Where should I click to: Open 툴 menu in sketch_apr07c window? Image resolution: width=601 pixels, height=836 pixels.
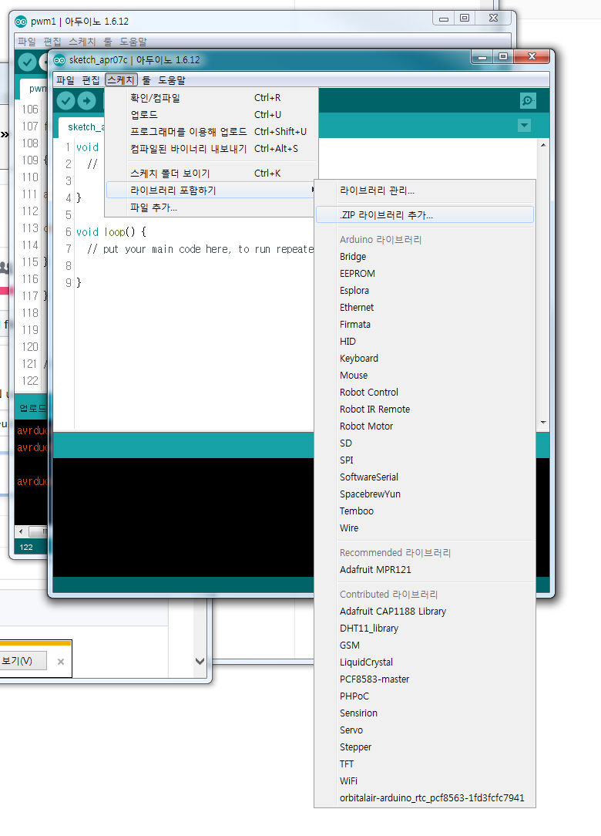coord(146,80)
